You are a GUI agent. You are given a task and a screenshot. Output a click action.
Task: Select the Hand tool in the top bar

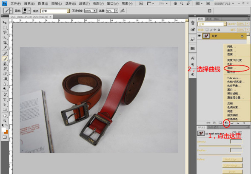pos(175,3)
